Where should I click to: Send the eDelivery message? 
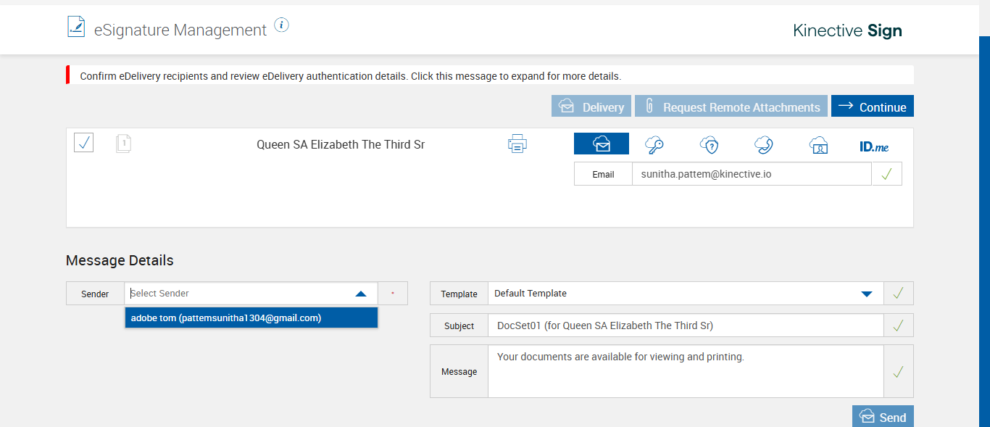tap(883, 417)
